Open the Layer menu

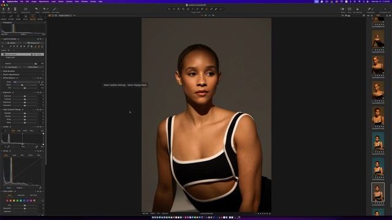point(53,1)
